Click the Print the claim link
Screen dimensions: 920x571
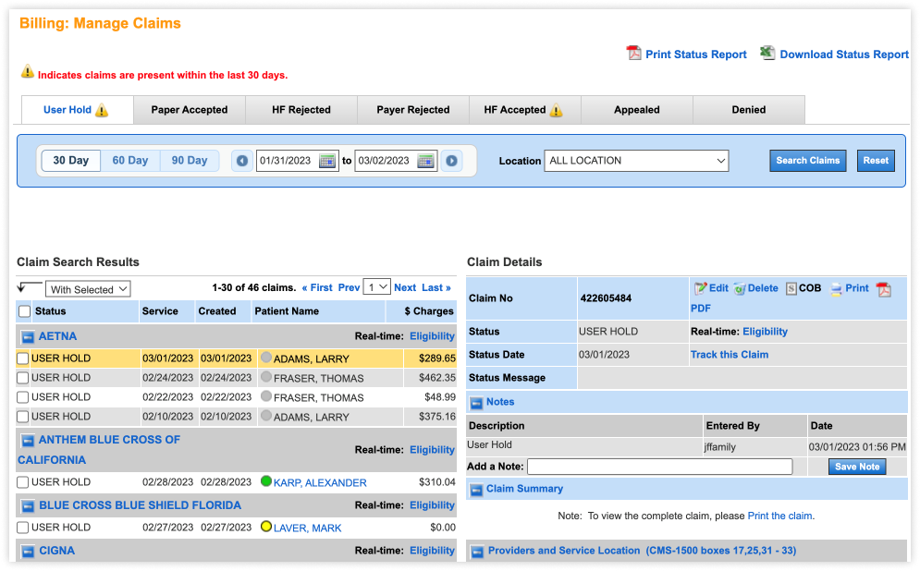click(x=779, y=516)
